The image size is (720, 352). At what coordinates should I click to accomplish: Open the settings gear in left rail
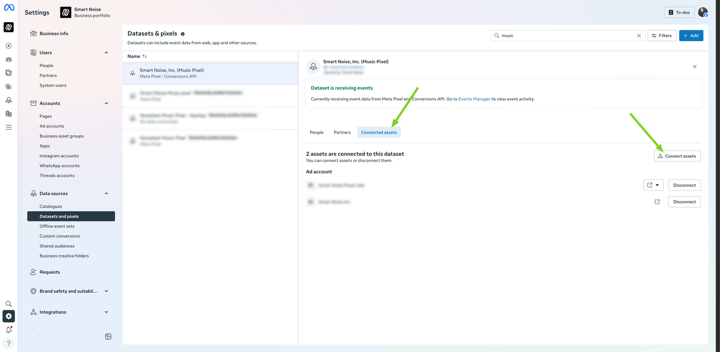pyautogui.click(x=9, y=316)
